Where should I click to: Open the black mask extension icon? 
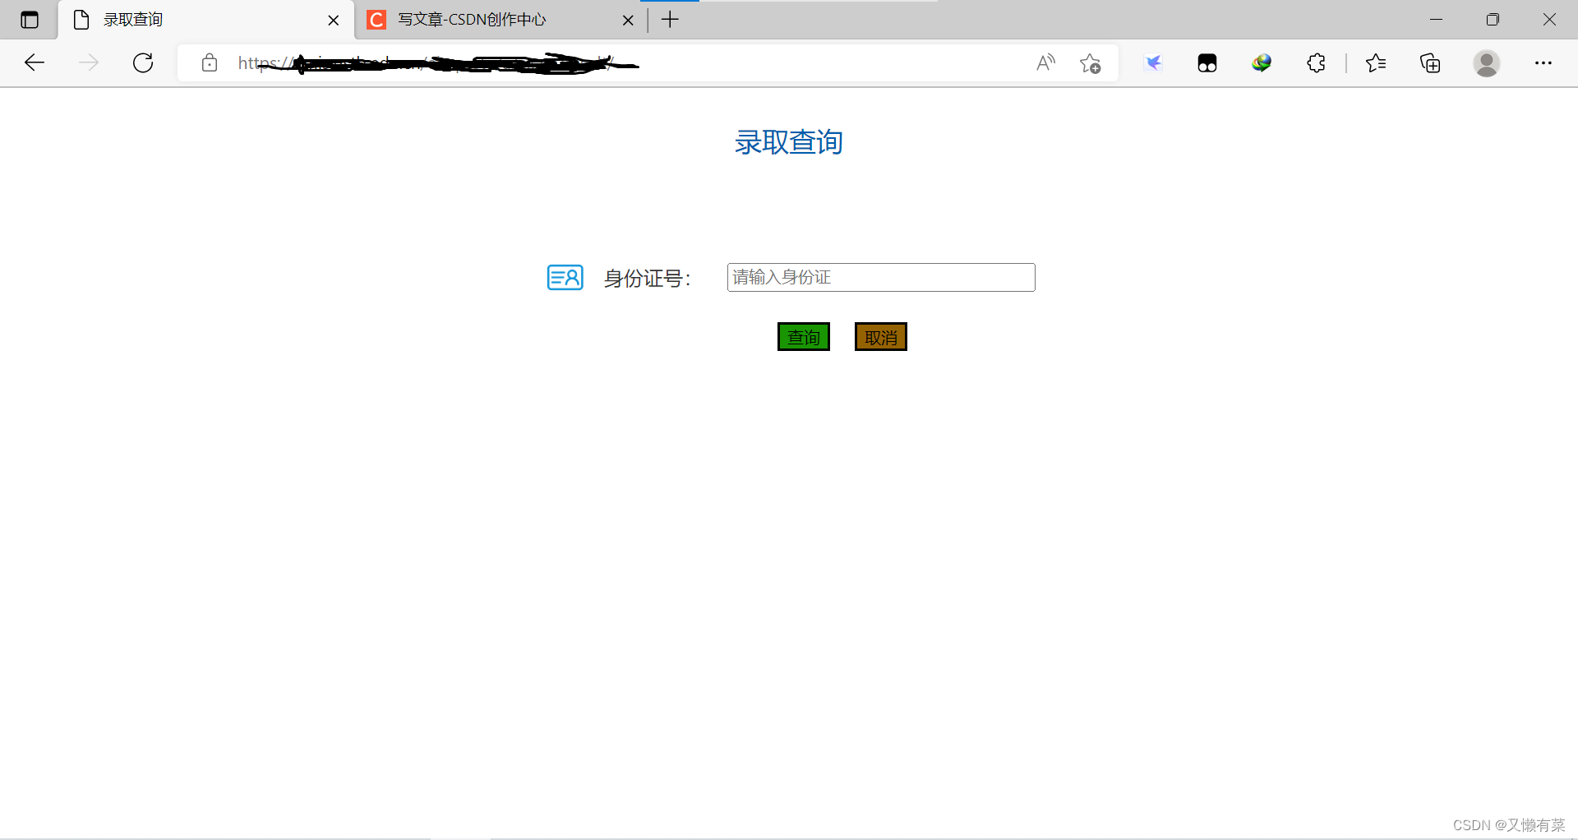pyautogui.click(x=1207, y=63)
